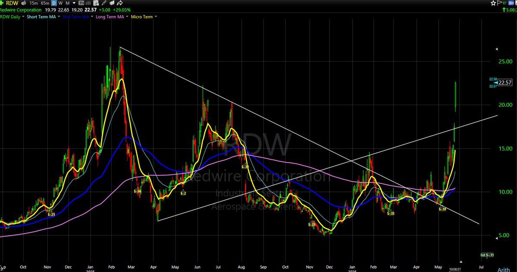The width and height of the screenshot is (517, 272).
Task: Click the green plus add symbol icon
Action: tap(2, 3)
